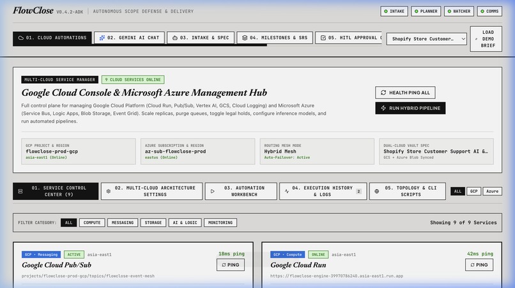Click the robot icon on Intake & Spec tab
The image size is (515, 288).
coord(174,38)
